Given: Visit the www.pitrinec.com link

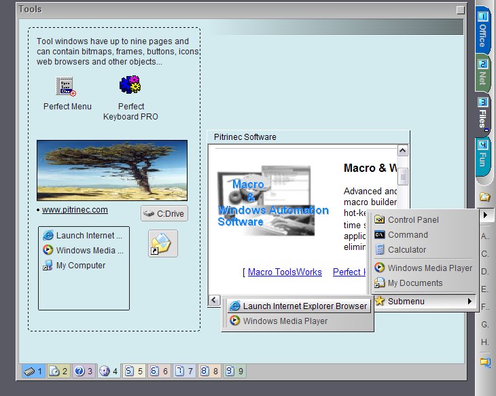Looking at the screenshot, I should pyautogui.click(x=75, y=210).
